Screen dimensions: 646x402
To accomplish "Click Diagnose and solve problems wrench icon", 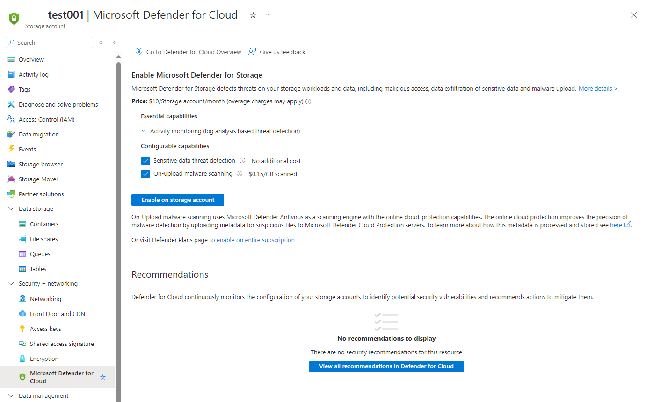I will click(11, 104).
